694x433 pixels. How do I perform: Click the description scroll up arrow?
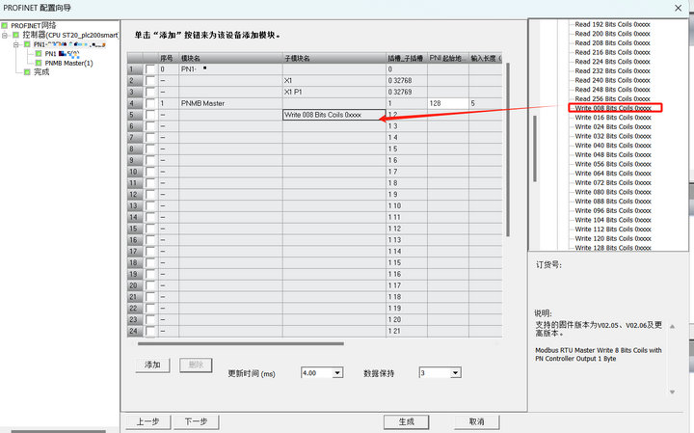673,326
